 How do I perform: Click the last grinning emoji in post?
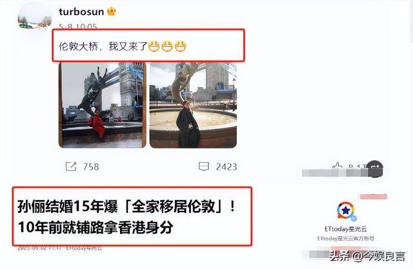[181, 46]
